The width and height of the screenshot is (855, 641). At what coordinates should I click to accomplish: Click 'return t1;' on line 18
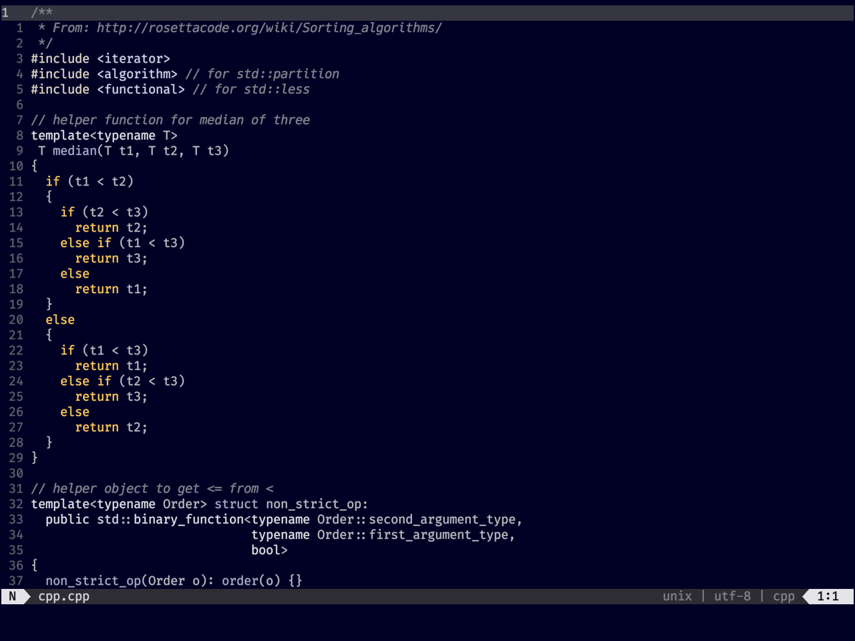tap(112, 289)
